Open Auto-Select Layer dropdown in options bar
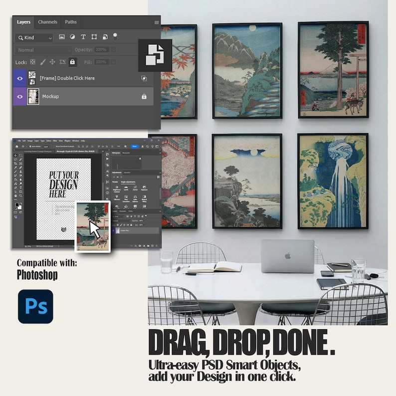 (47, 147)
